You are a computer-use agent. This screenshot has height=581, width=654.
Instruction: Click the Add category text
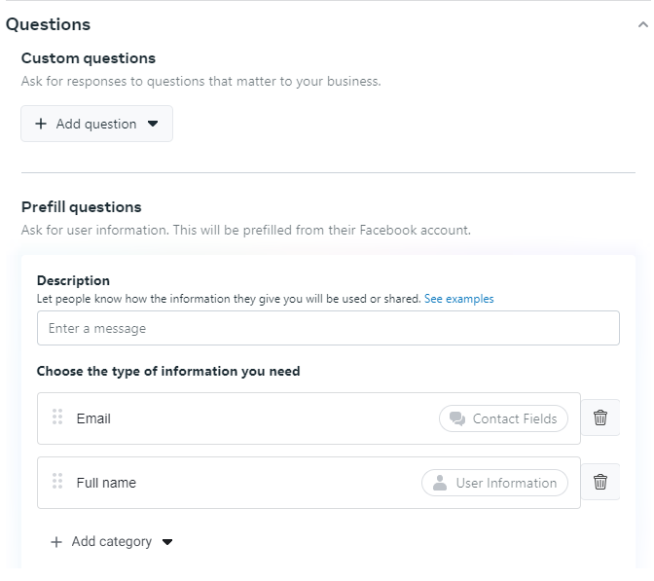112,541
